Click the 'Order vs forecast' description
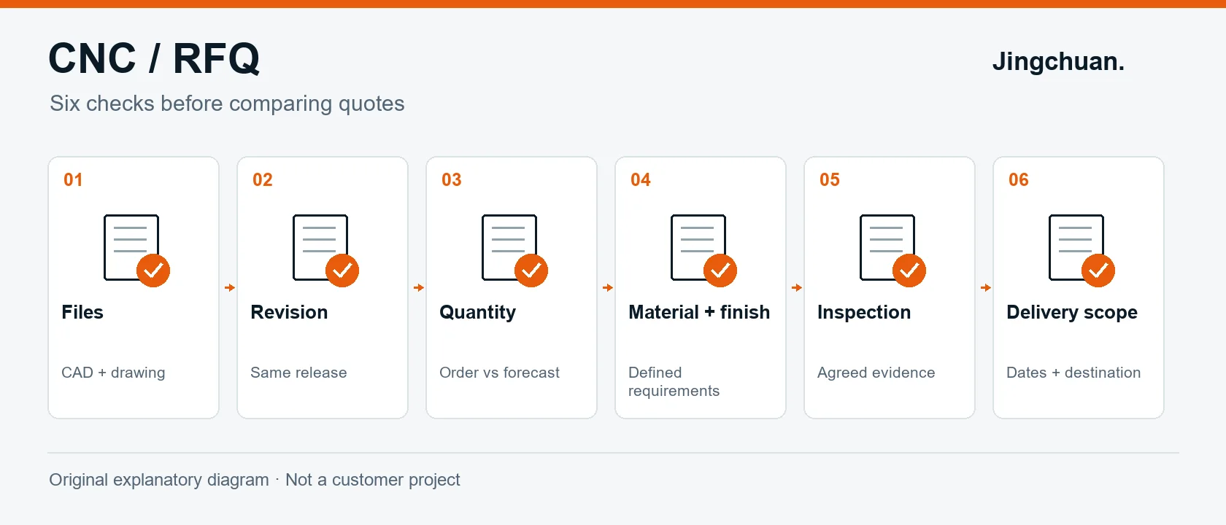1226x525 pixels. click(x=499, y=373)
